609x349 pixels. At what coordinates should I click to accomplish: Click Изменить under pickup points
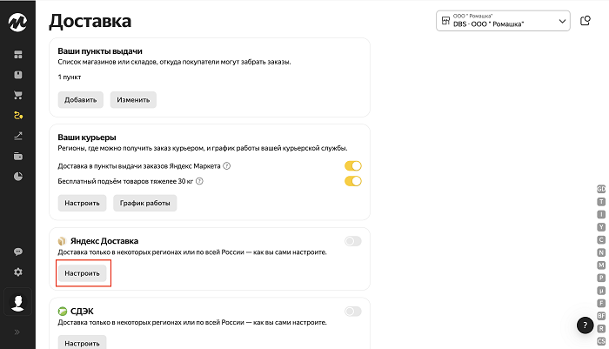point(132,99)
